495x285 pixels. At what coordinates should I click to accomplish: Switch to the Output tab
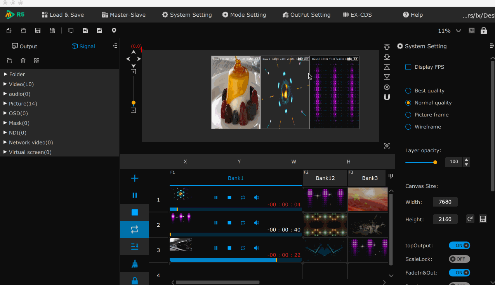(x=24, y=46)
